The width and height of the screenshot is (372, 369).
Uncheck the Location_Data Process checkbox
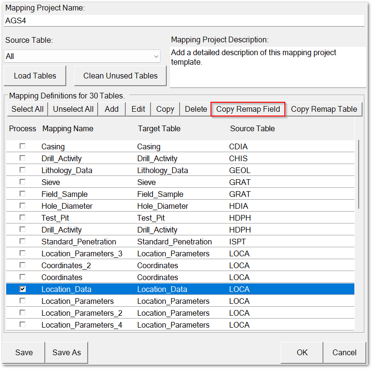tap(22, 289)
